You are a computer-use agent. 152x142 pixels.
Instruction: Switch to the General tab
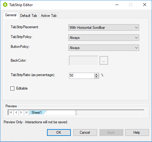[11, 15]
